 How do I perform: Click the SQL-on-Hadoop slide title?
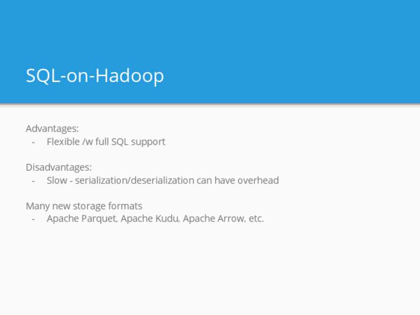pos(95,75)
